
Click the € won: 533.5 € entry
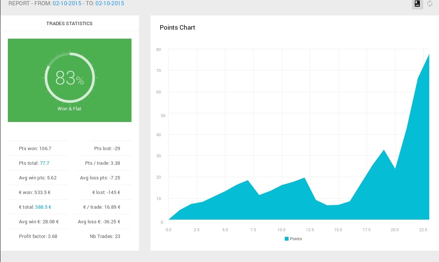[35, 193]
